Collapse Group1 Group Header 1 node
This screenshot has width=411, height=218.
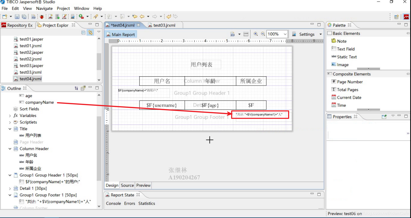click(10, 175)
